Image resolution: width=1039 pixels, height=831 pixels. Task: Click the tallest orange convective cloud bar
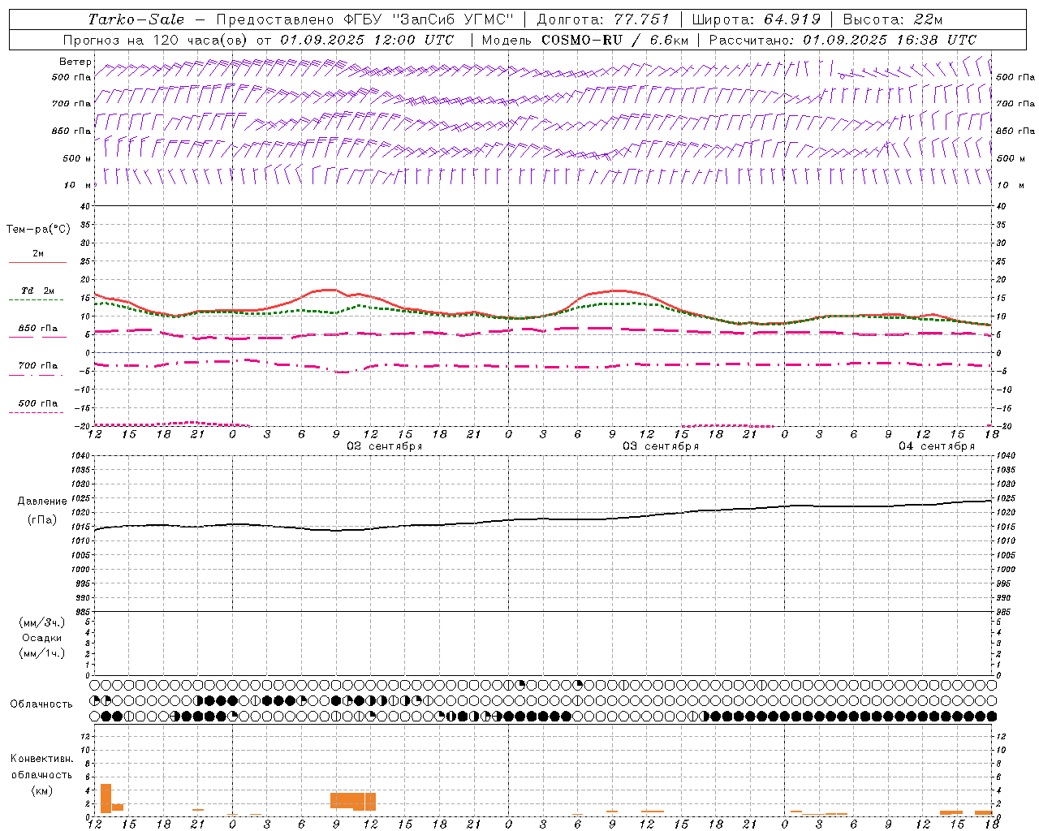pos(106,798)
